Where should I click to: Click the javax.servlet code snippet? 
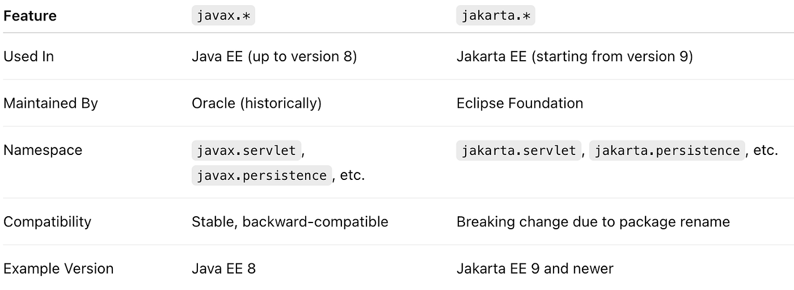coord(246,150)
